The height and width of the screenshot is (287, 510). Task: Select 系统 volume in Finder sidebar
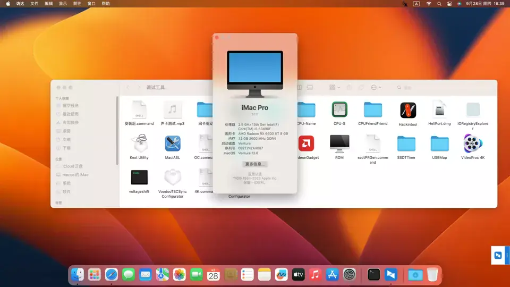click(66, 183)
